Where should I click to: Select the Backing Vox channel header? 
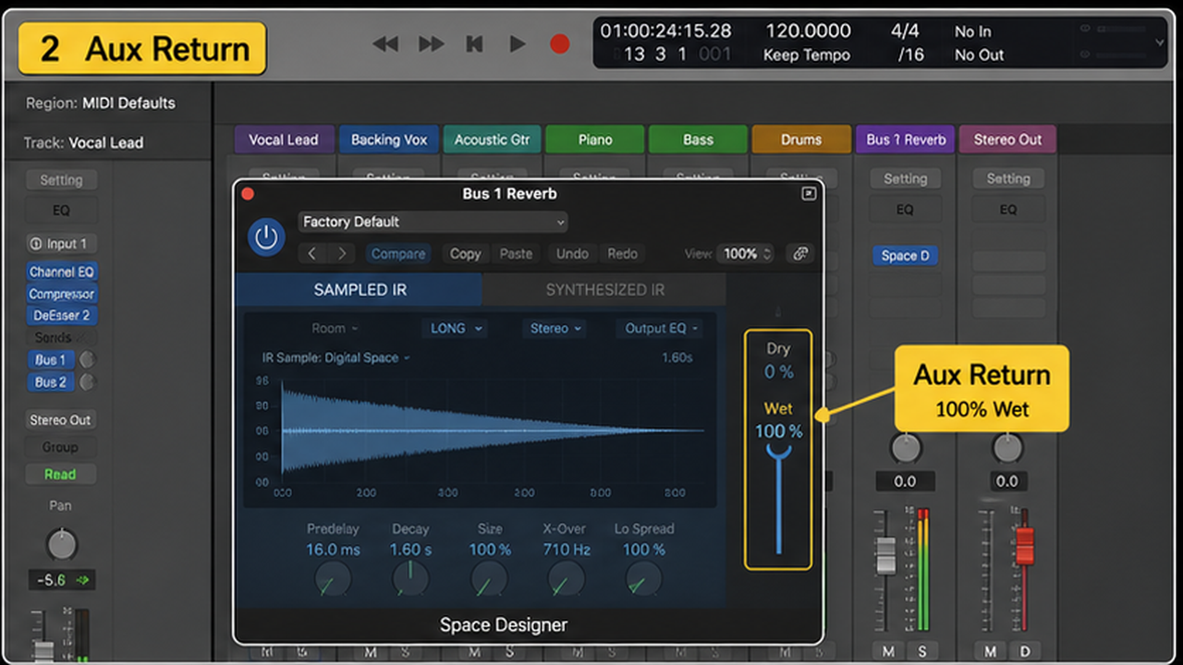pyautogui.click(x=389, y=139)
